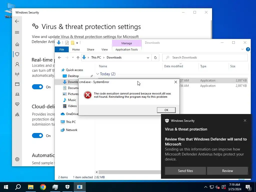Open the Application Tools tab
This screenshot has width=256, height=192.
point(126,49)
